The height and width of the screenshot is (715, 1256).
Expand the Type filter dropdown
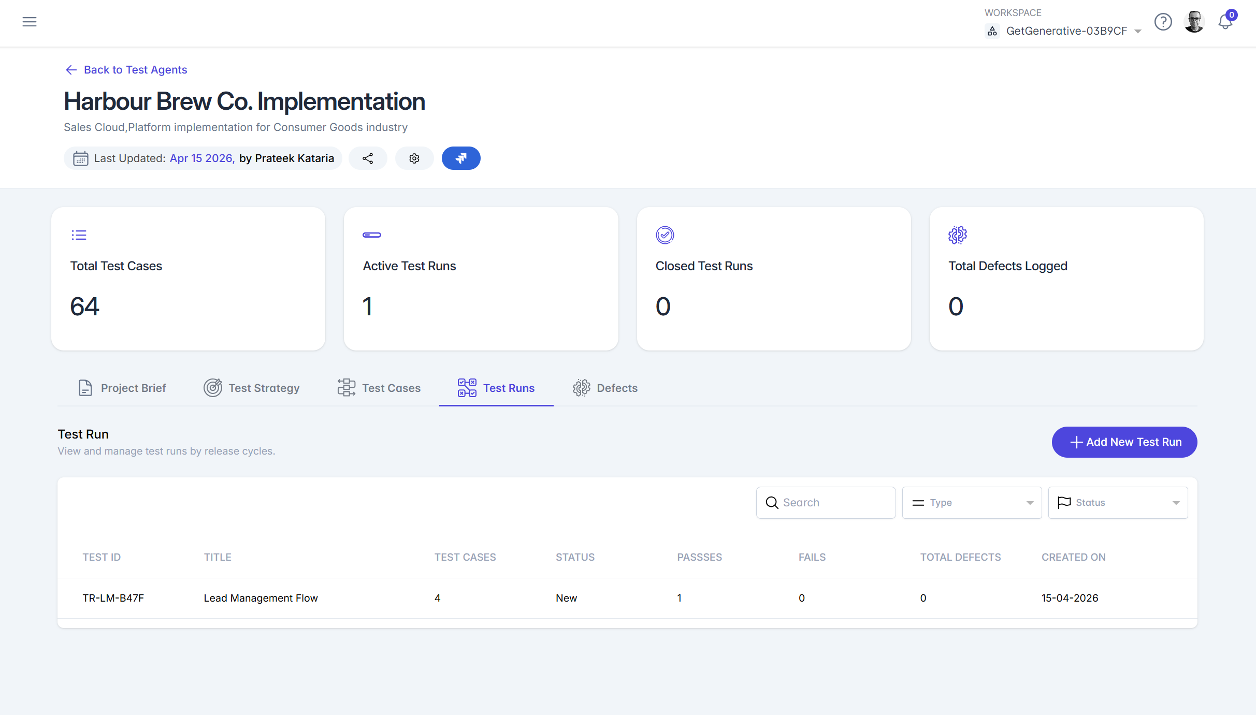pyautogui.click(x=972, y=503)
